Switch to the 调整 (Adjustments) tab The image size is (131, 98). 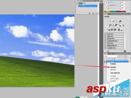tap(105, 14)
